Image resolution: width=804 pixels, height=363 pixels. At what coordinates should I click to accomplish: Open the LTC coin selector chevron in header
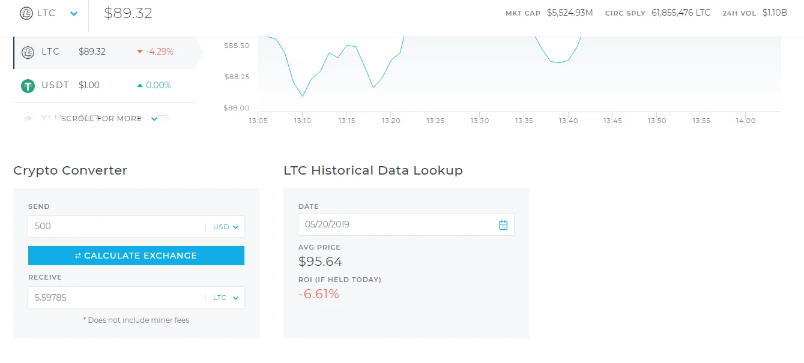74,14
